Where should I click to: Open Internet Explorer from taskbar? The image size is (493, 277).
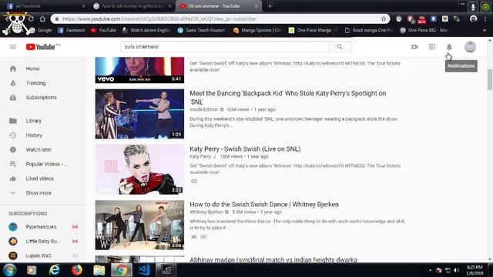(x=55, y=270)
